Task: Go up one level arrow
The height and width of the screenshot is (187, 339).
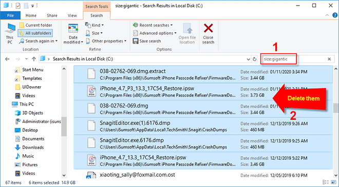Action: [34, 59]
